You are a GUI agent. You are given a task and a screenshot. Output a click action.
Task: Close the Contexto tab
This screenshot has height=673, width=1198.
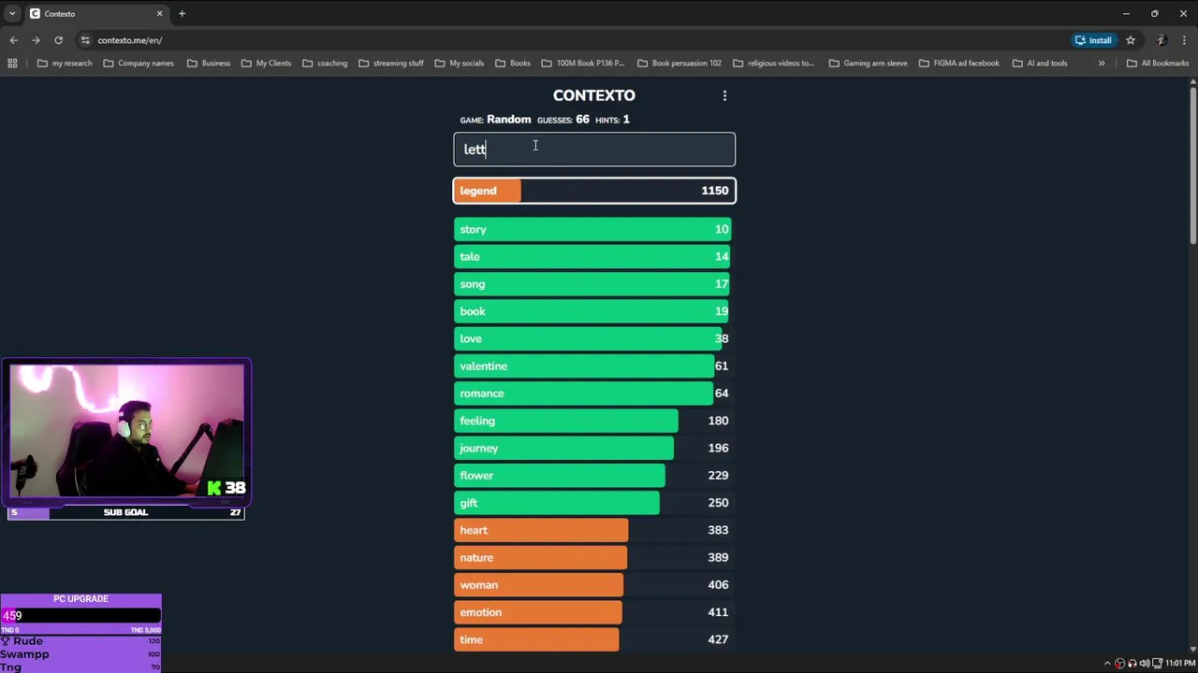point(159,14)
